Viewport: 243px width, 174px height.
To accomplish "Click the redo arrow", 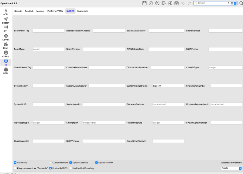I will 189,3.
